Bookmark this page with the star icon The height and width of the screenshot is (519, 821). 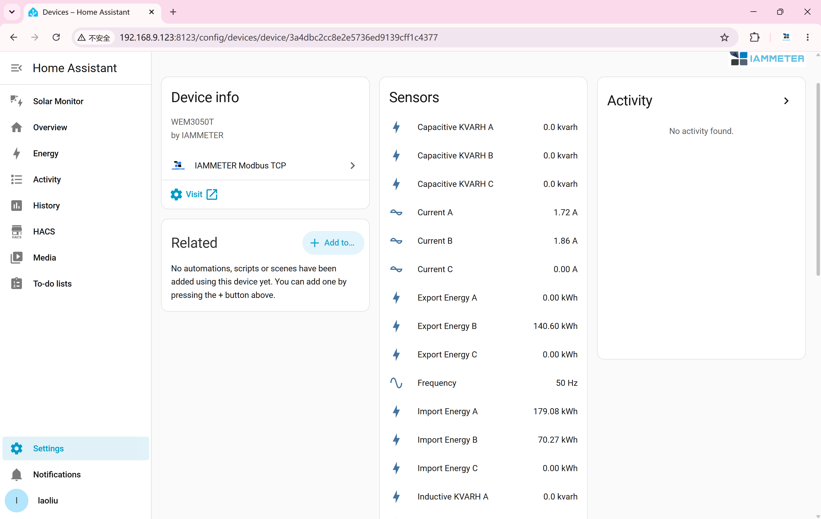click(724, 37)
